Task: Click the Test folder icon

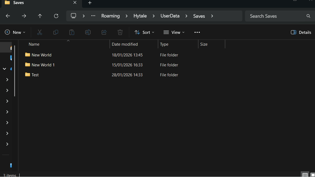Action: click(28, 74)
